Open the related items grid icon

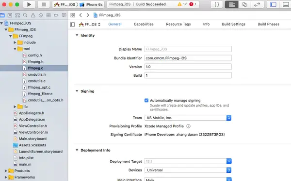(x=73, y=15)
